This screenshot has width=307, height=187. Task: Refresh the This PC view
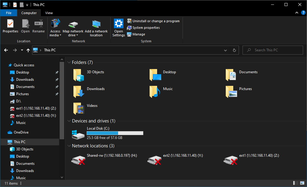click(x=234, y=50)
